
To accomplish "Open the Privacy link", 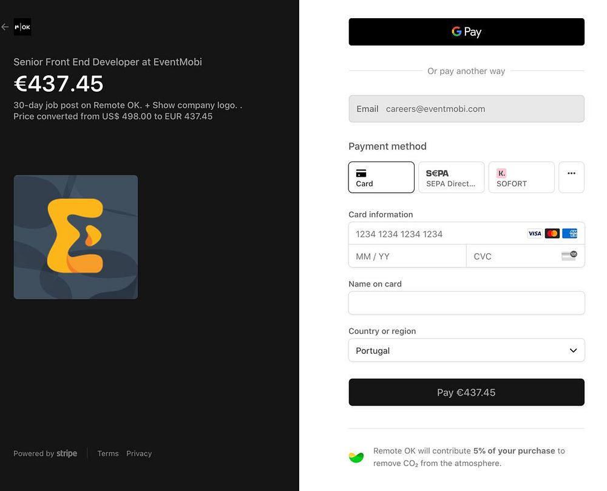I will click(x=139, y=453).
